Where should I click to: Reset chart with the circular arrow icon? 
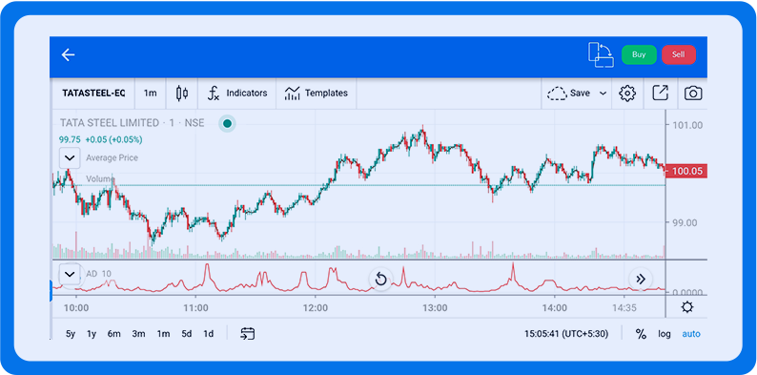[x=381, y=279]
